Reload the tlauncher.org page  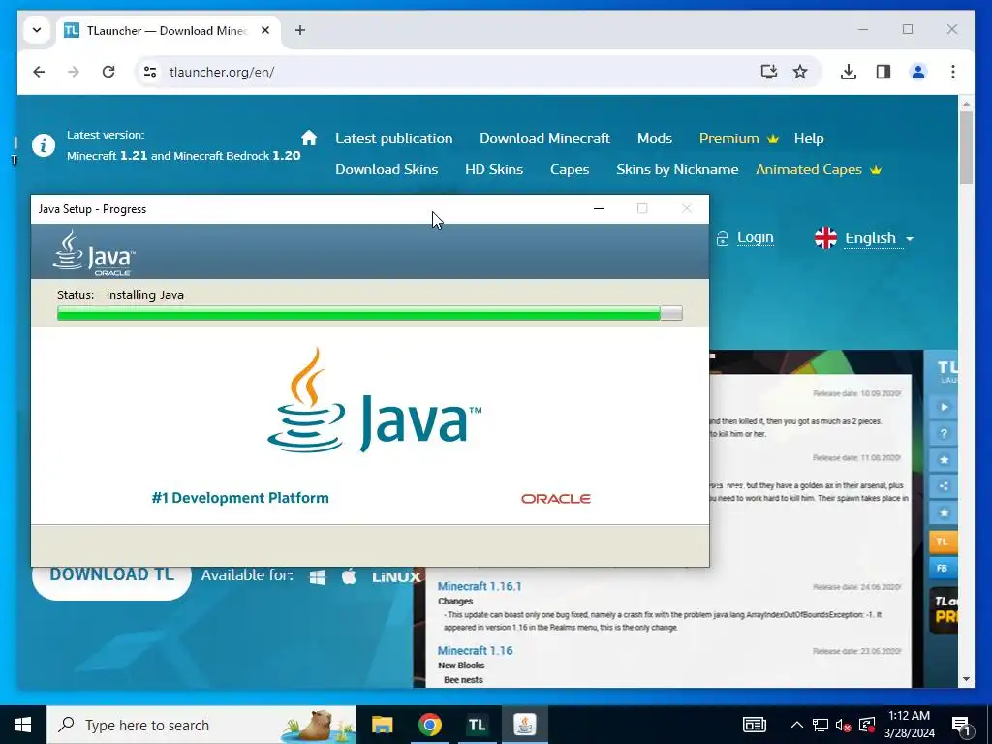(x=108, y=72)
